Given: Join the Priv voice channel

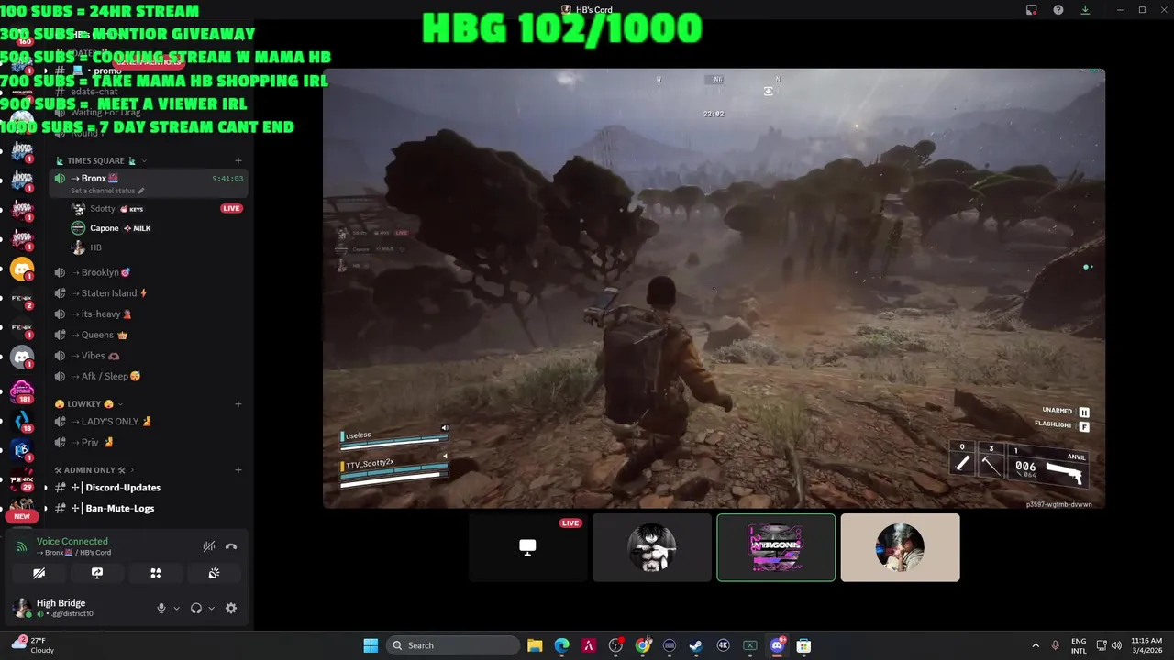Looking at the screenshot, I should (148, 442).
